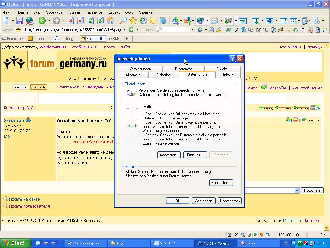The image size is (330, 248).
Task: Switch to the Allgemein tab
Action: click(x=133, y=75)
